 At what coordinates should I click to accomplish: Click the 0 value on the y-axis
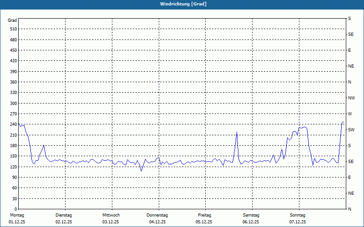click(x=15, y=209)
